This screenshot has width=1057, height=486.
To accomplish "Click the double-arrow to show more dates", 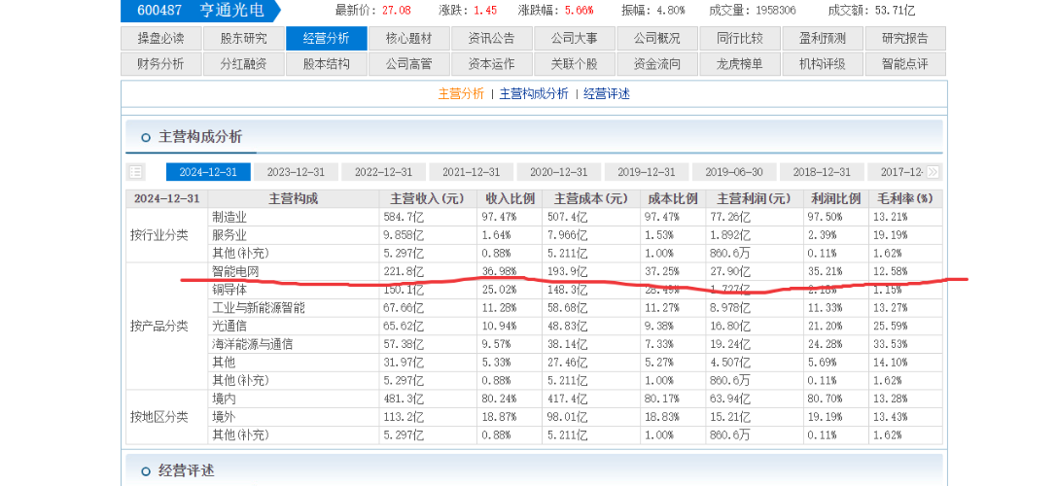I will pyautogui.click(x=933, y=172).
